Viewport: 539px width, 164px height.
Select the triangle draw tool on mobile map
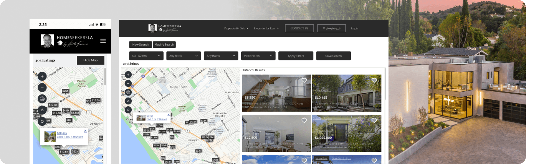pyautogui.click(x=42, y=110)
